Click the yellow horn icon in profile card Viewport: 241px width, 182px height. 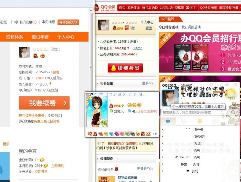(x=138, y=134)
